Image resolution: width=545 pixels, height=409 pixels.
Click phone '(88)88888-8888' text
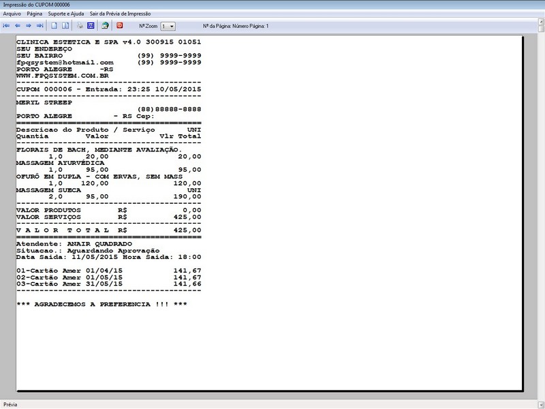(x=169, y=109)
